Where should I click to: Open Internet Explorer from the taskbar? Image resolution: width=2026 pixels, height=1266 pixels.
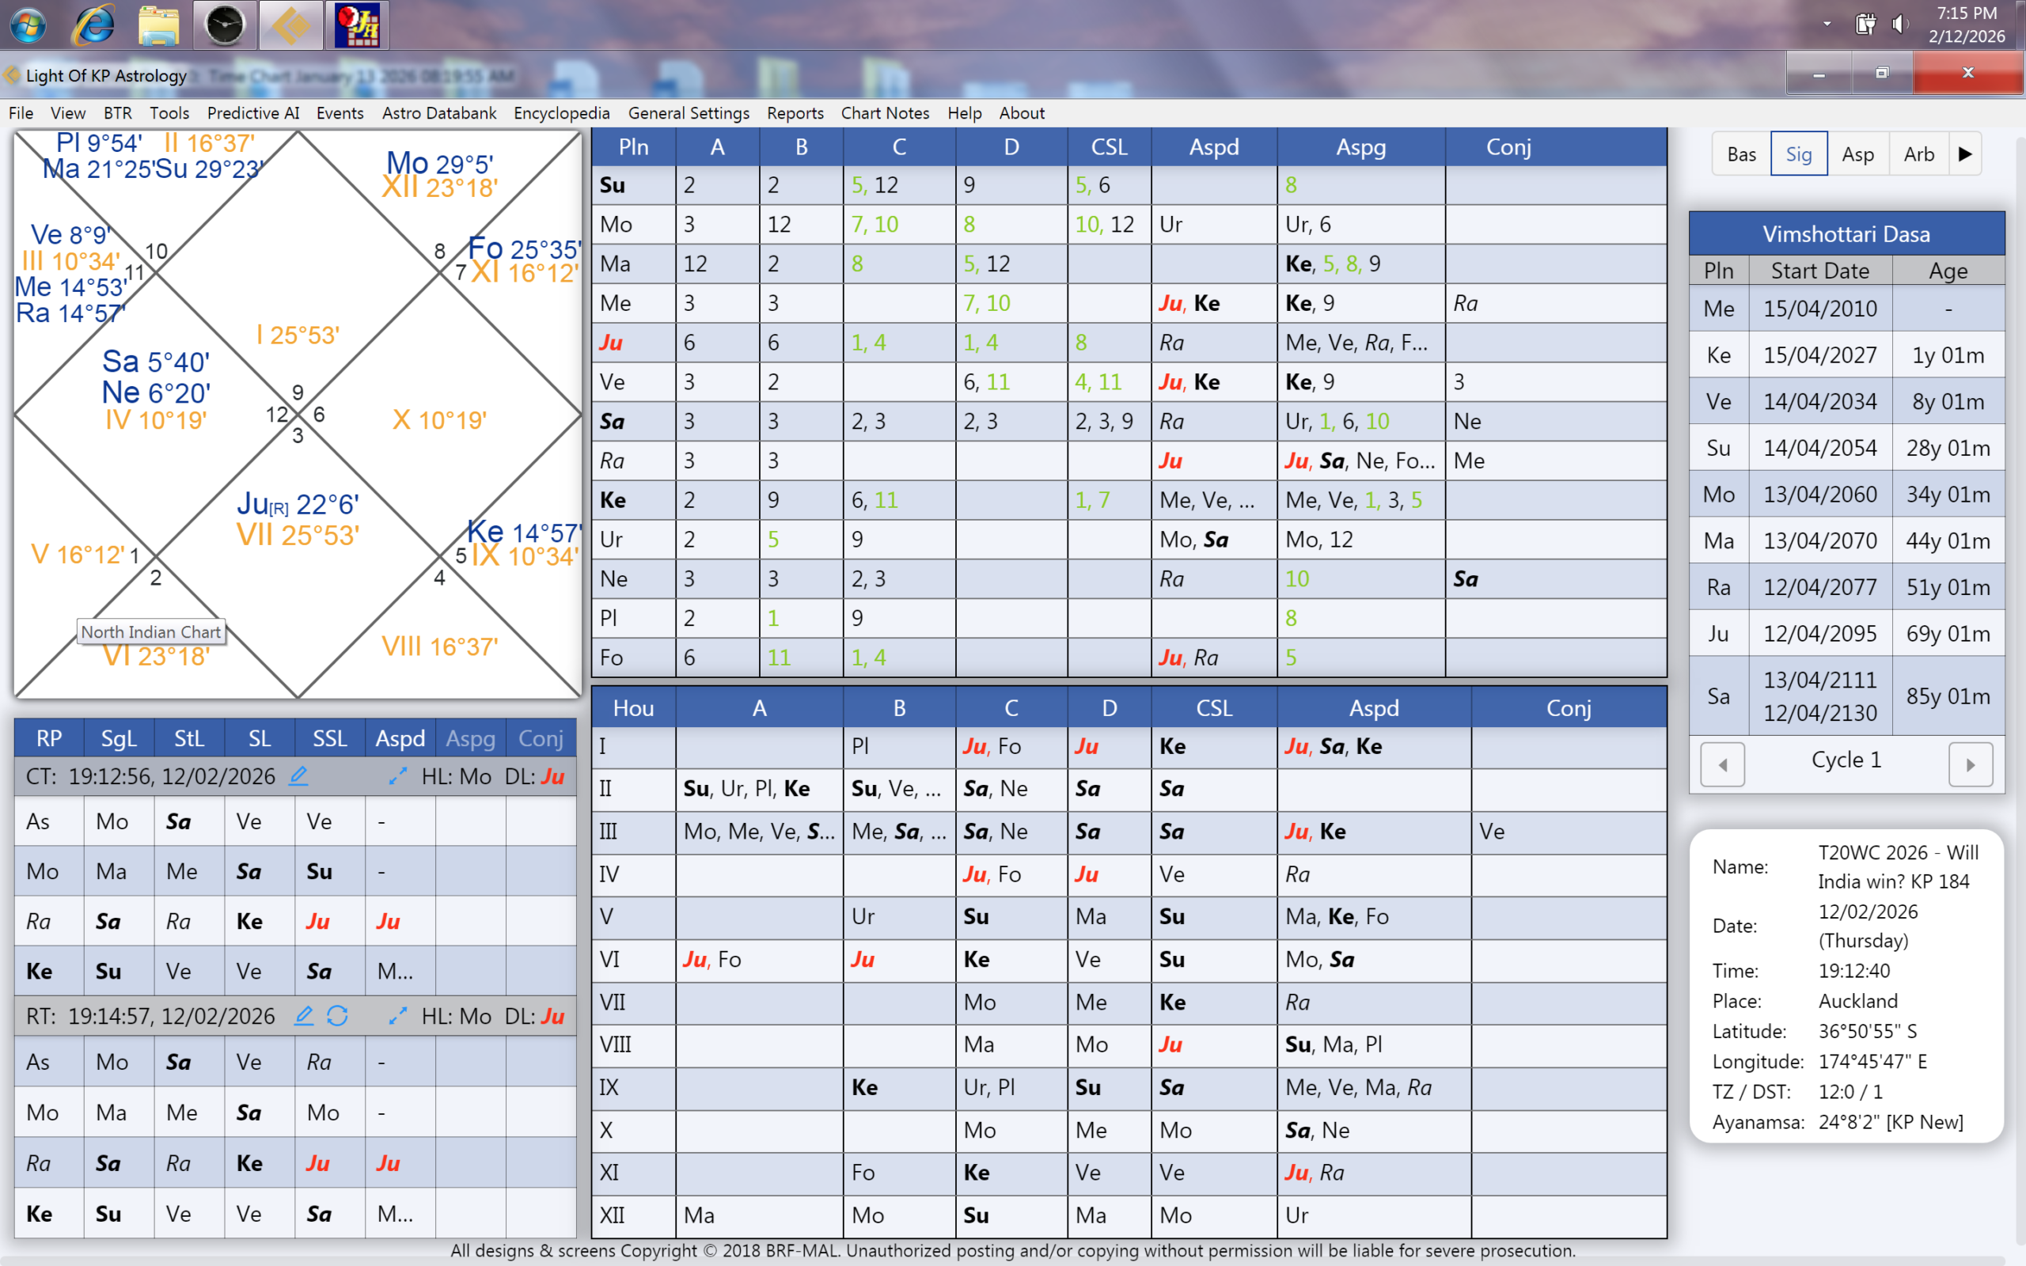(x=93, y=25)
